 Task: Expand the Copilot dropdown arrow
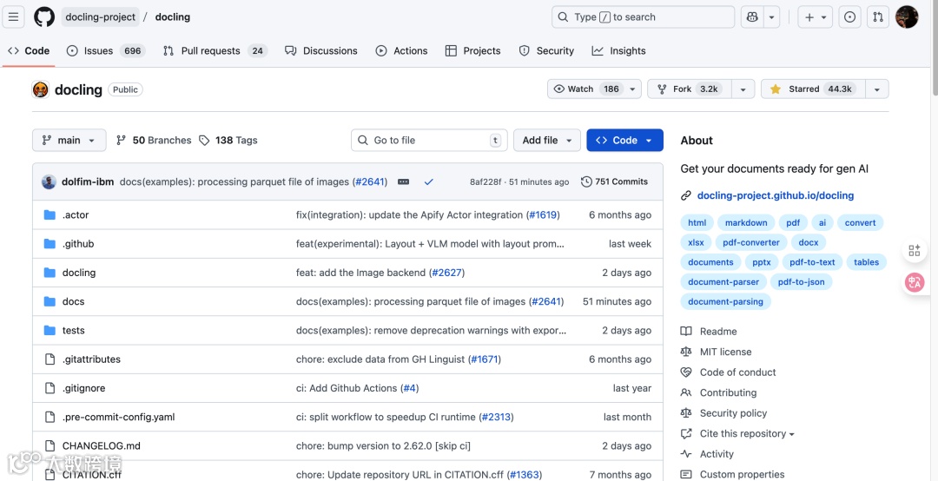(x=772, y=17)
